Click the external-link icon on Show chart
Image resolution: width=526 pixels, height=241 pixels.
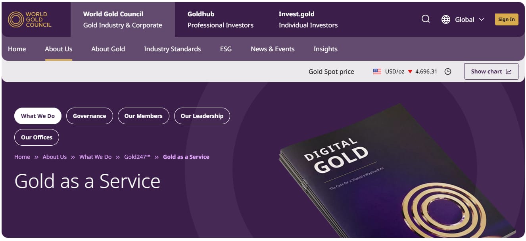[509, 71]
